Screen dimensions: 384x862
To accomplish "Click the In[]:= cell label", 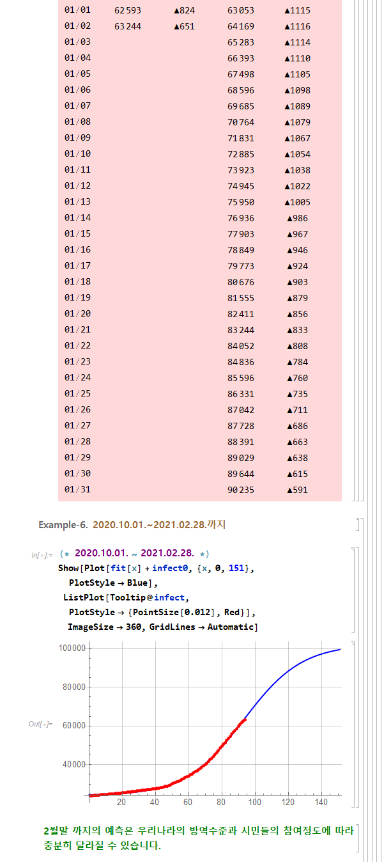I will point(42,554).
